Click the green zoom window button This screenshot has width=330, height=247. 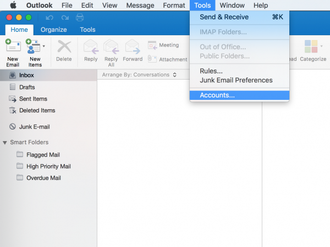click(29, 18)
